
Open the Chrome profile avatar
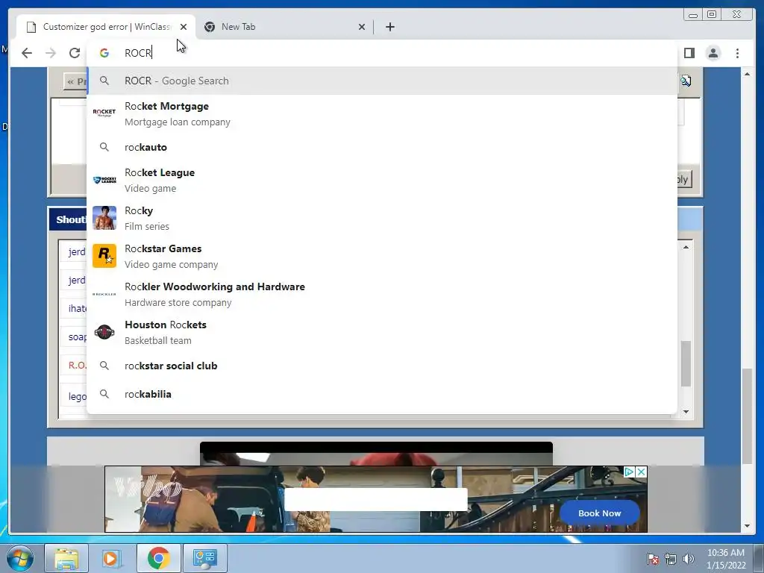[713, 53]
